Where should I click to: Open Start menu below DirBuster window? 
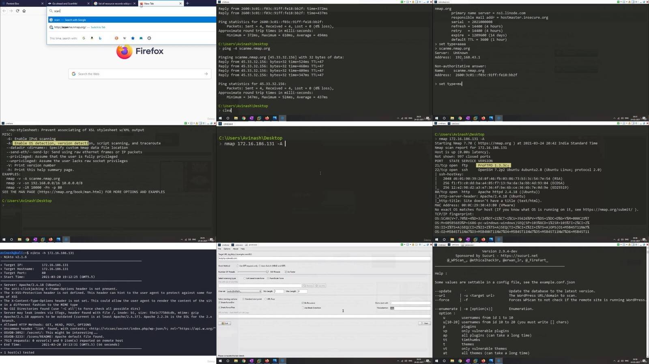coord(220,361)
